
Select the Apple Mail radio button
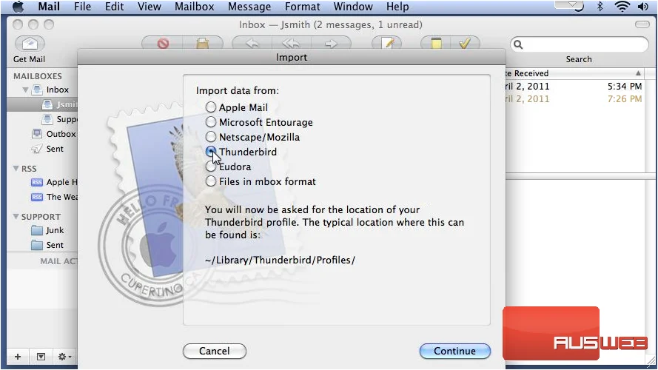pos(211,107)
